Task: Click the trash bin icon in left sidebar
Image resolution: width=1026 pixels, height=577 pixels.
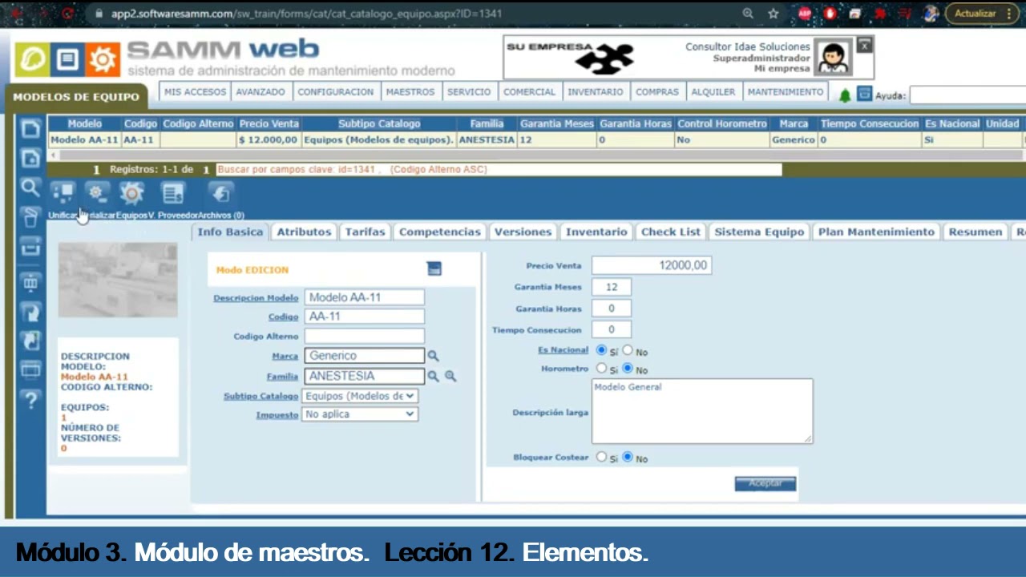Action: (30, 216)
